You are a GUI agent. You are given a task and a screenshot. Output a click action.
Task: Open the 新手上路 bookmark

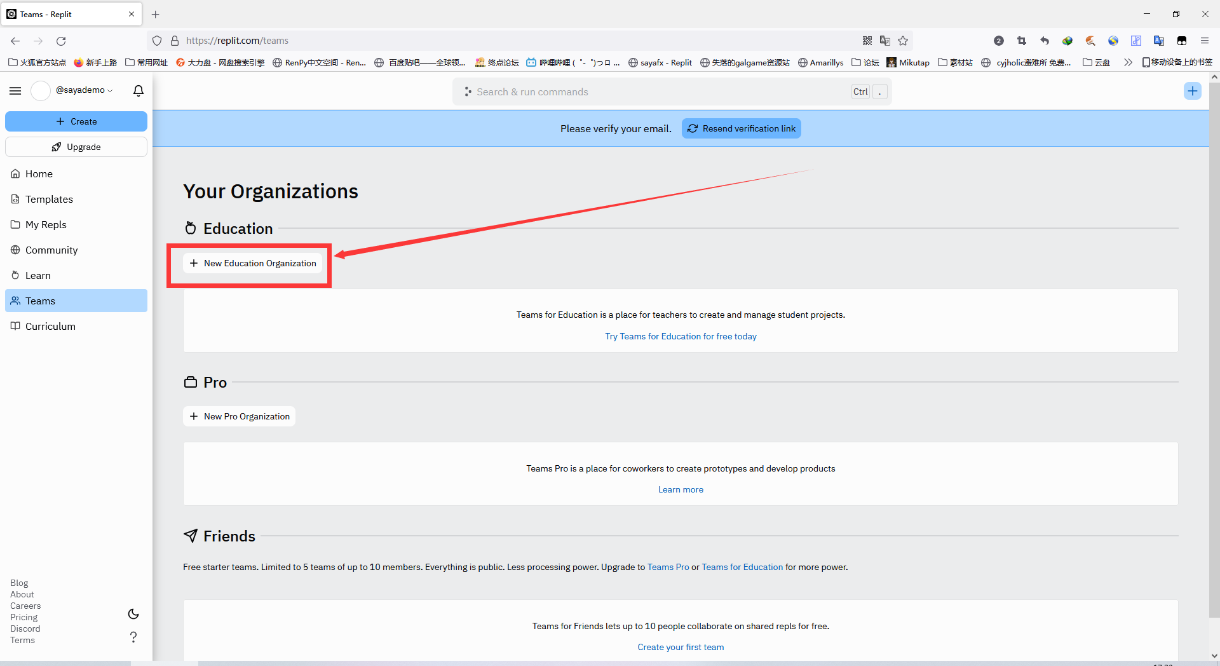tap(95, 62)
